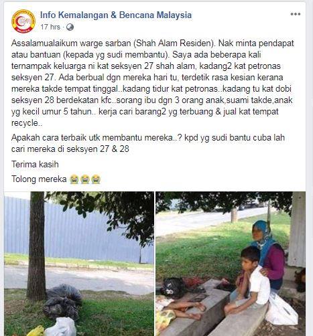Click the Info Kemalangan page logo avatar

pyautogui.click(x=23, y=21)
